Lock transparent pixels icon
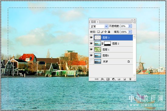The height and width of the screenshot is (111, 167). pyautogui.click(x=98, y=32)
